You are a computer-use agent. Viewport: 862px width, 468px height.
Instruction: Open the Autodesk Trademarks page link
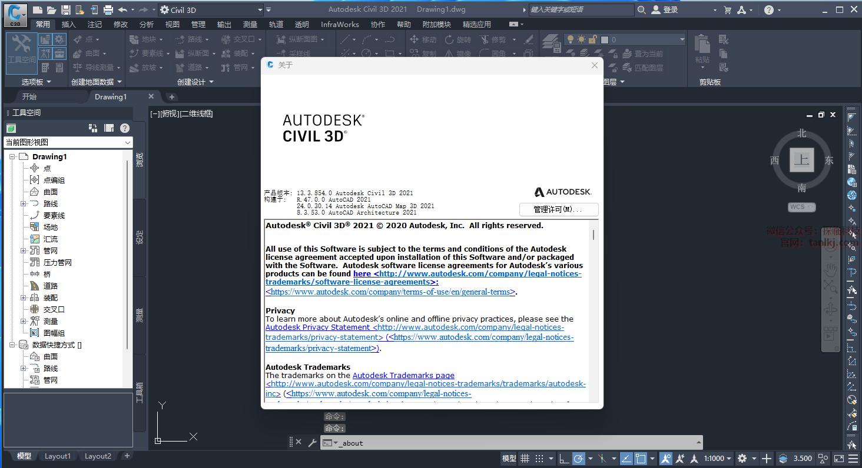pyautogui.click(x=403, y=375)
